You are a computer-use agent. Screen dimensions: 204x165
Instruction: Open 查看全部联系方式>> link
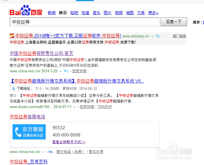[x=69, y=142]
